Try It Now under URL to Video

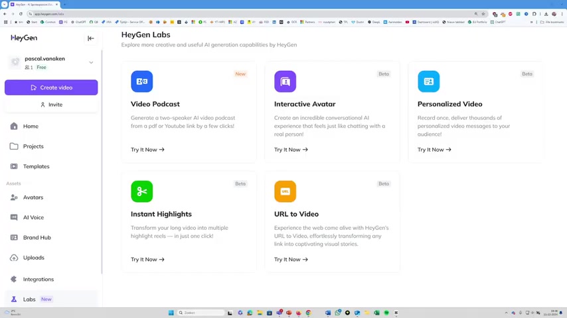click(291, 260)
